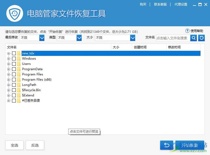The width and height of the screenshot is (210, 155).
Task: Click the 反选 button
Action: (x=35, y=145)
